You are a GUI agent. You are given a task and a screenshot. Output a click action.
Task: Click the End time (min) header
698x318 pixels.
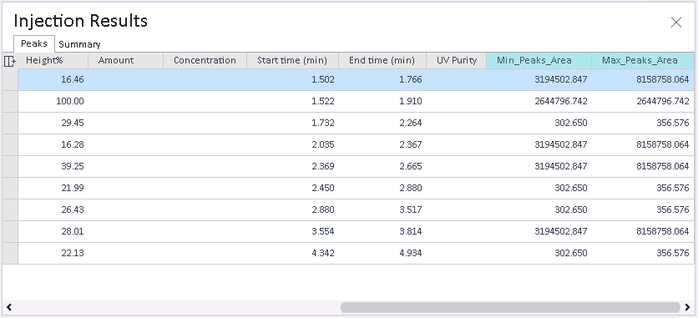pyautogui.click(x=382, y=60)
